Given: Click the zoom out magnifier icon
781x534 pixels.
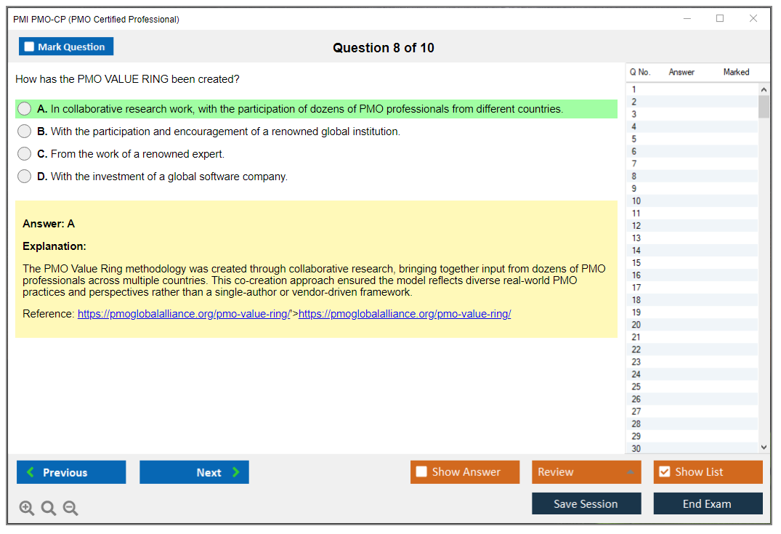Looking at the screenshot, I should click(x=70, y=509).
